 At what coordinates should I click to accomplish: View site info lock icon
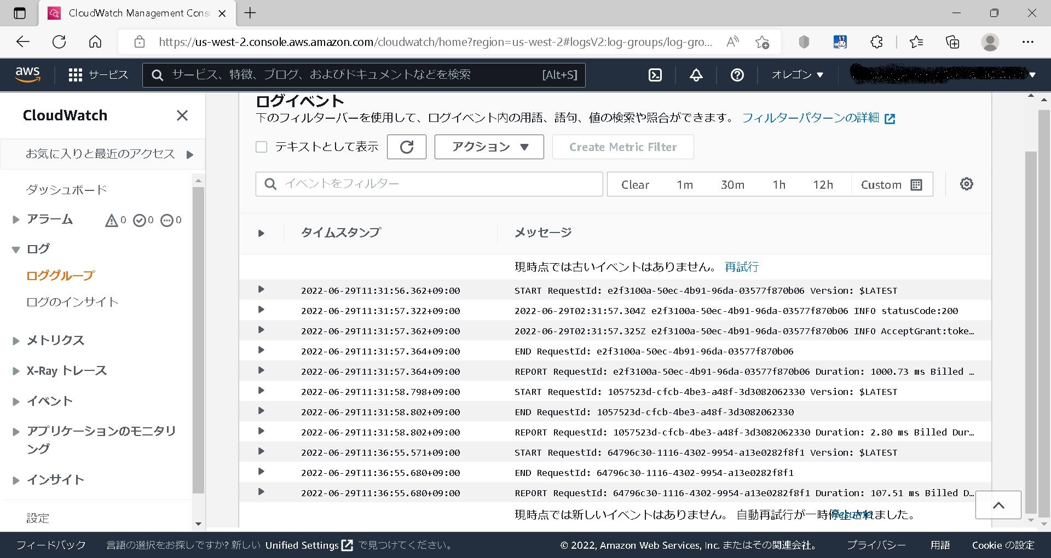point(140,42)
